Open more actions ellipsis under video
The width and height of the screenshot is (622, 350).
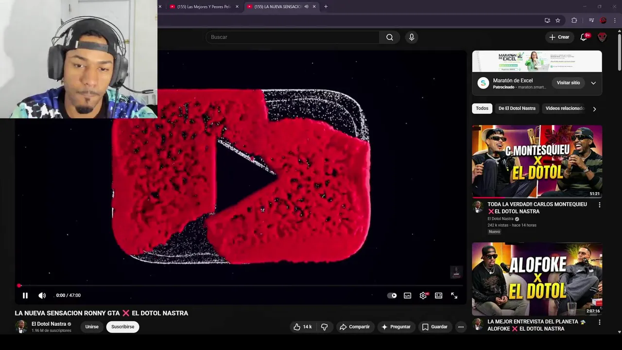click(461, 327)
